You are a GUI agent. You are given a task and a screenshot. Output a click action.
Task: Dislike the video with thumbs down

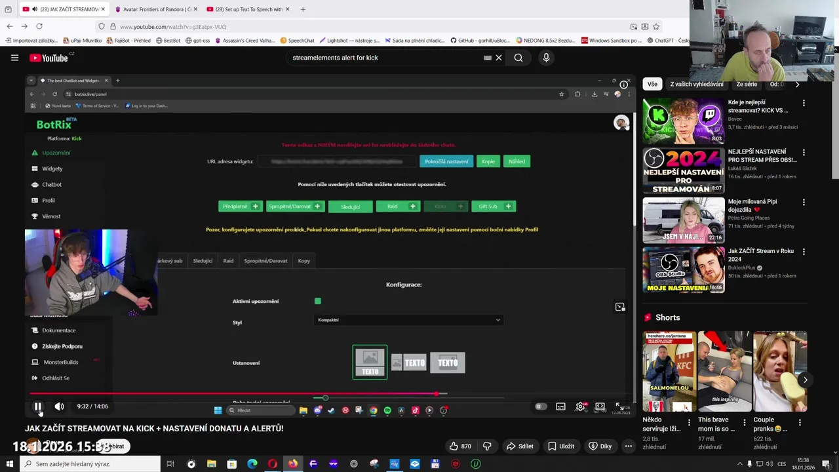487,446
